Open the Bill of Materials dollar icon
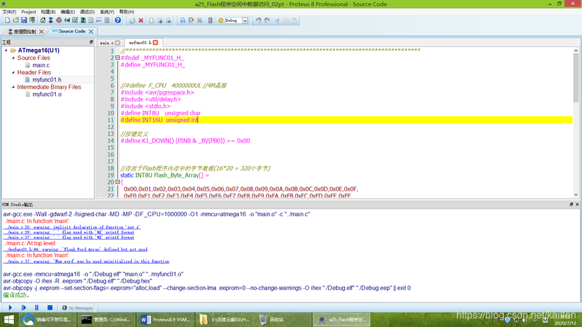Image resolution: width=582 pixels, height=327 pixels. [91, 21]
